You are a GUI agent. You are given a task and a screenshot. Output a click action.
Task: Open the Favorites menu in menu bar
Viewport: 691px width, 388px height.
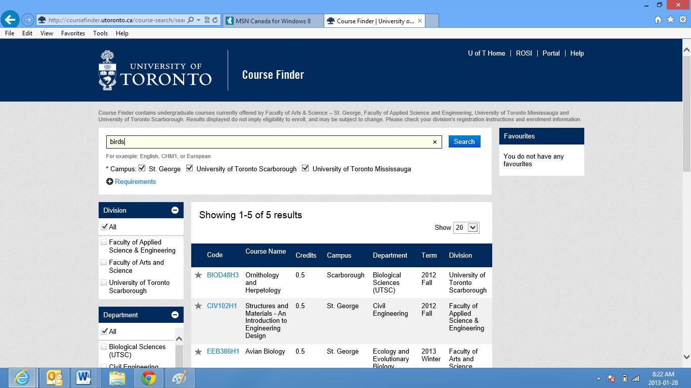pyautogui.click(x=73, y=33)
